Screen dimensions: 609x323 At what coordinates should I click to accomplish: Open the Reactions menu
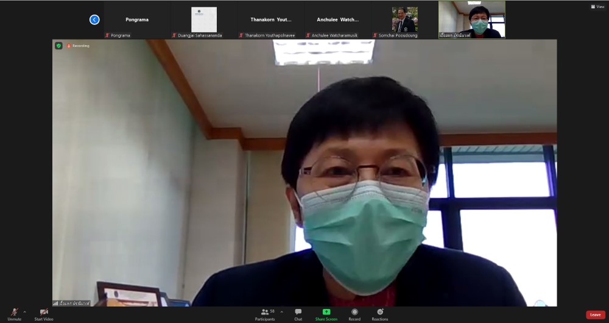[380, 313]
